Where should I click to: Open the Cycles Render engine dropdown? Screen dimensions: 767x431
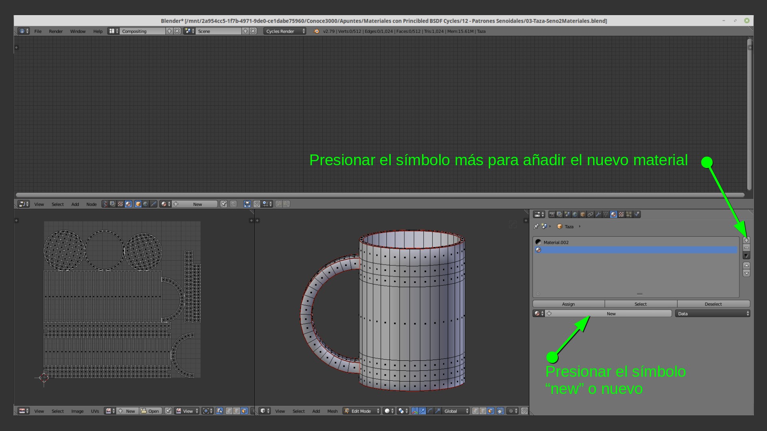[284, 31]
